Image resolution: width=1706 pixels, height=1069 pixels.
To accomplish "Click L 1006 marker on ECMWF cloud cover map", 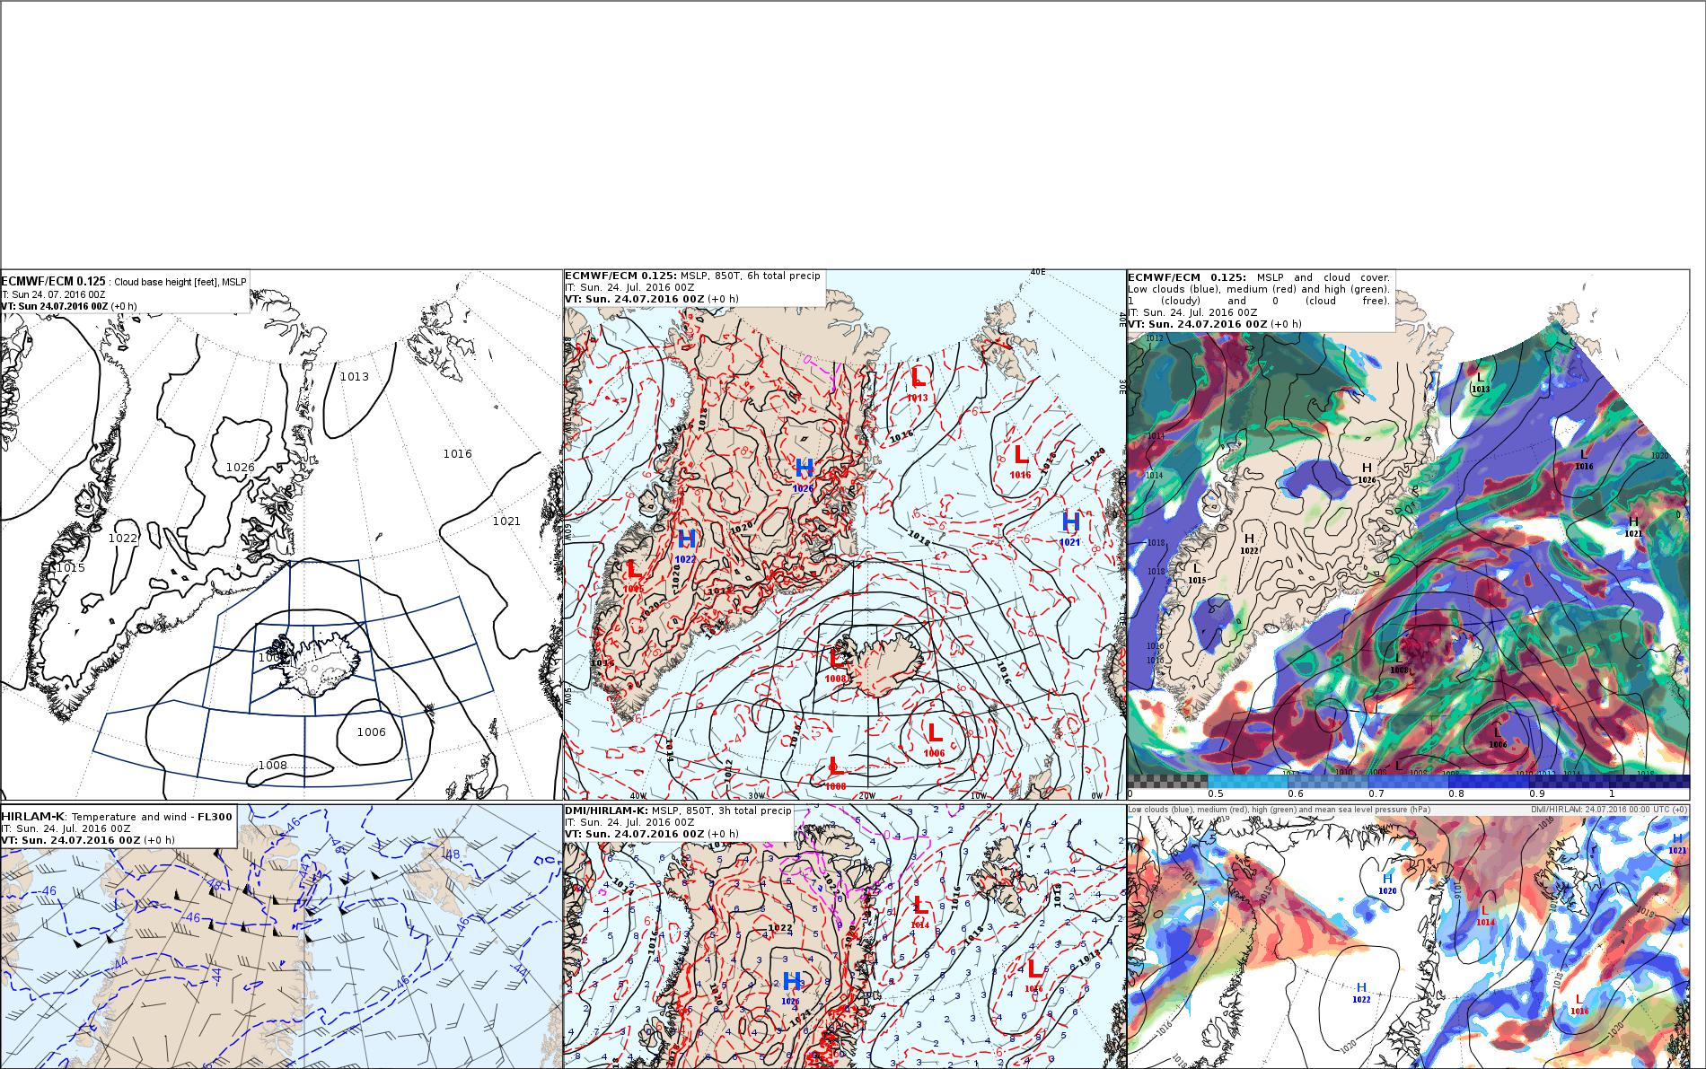I will pyautogui.click(x=1497, y=738).
